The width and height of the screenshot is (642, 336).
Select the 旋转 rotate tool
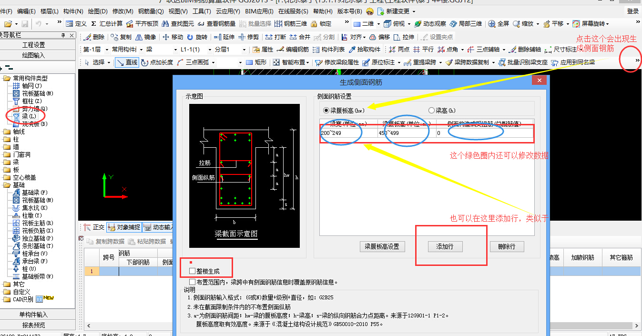197,37
